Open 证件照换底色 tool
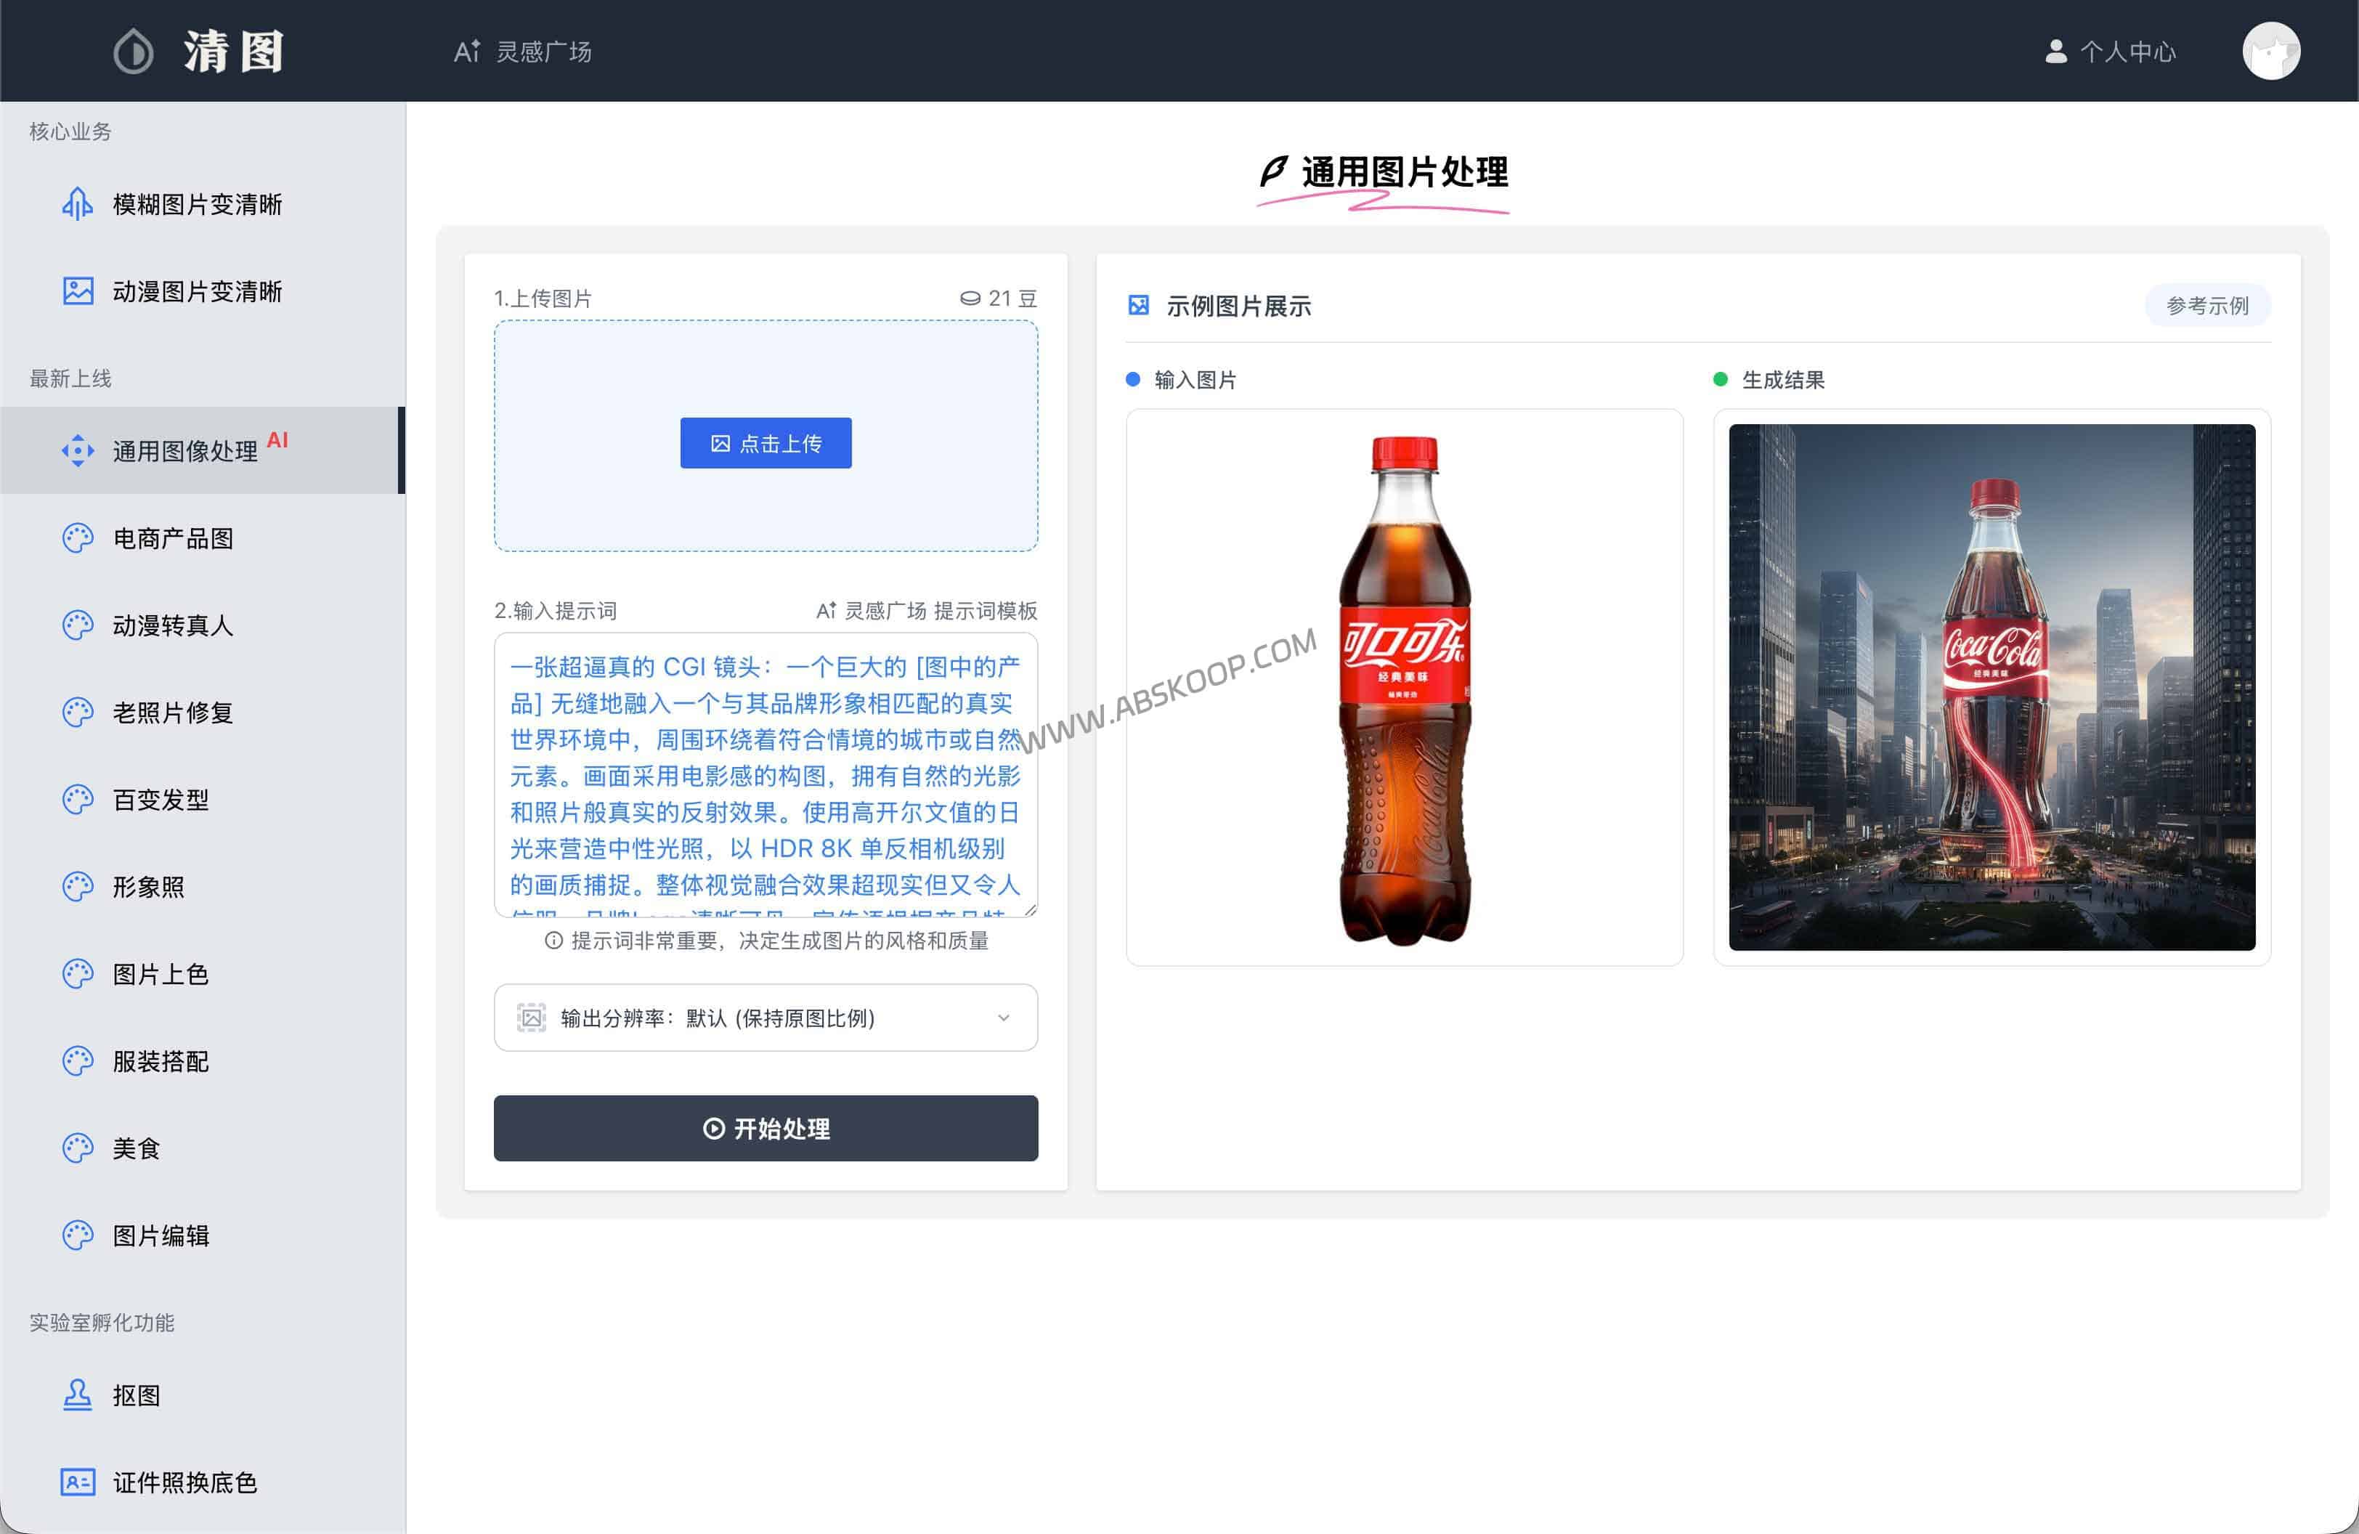Screen dimensions: 2359x1534 click(x=184, y=1482)
